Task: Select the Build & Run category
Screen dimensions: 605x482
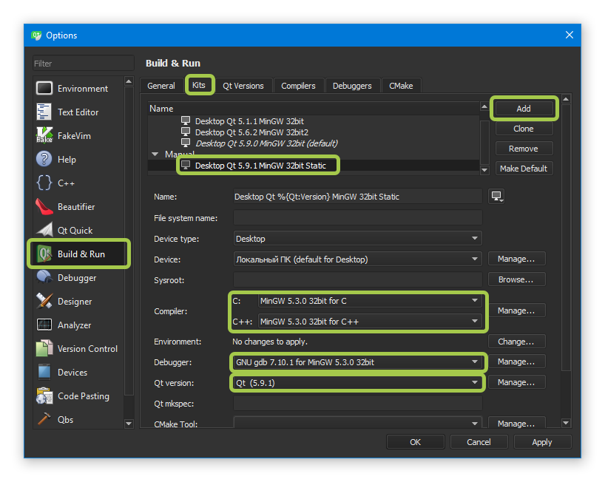Action: pyautogui.click(x=78, y=254)
